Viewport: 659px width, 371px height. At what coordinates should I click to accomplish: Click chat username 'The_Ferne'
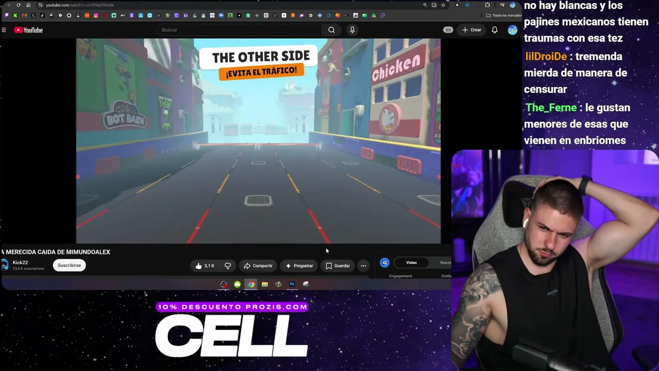point(551,108)
